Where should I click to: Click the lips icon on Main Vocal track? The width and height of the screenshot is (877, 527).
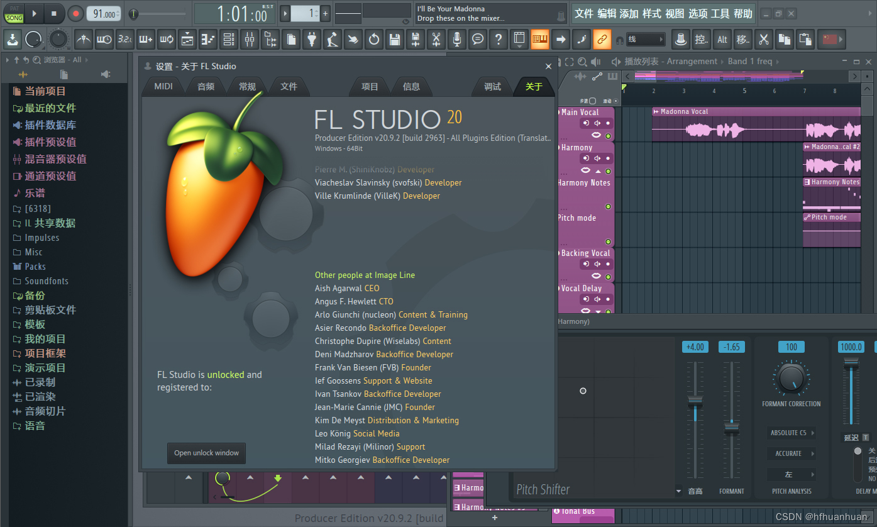(595, 135)
